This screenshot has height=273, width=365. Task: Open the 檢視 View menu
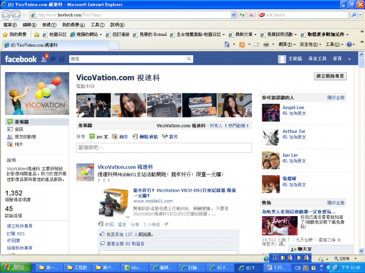(x=49, y=24)
